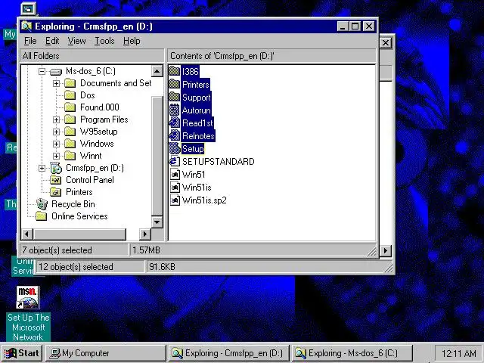
Task: Click the Documents and Set folder label
Action: [x=116, y=83]
